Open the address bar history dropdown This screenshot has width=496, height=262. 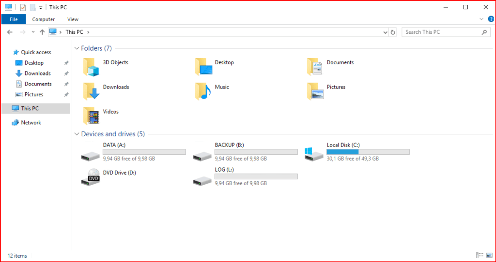[385, 32]
